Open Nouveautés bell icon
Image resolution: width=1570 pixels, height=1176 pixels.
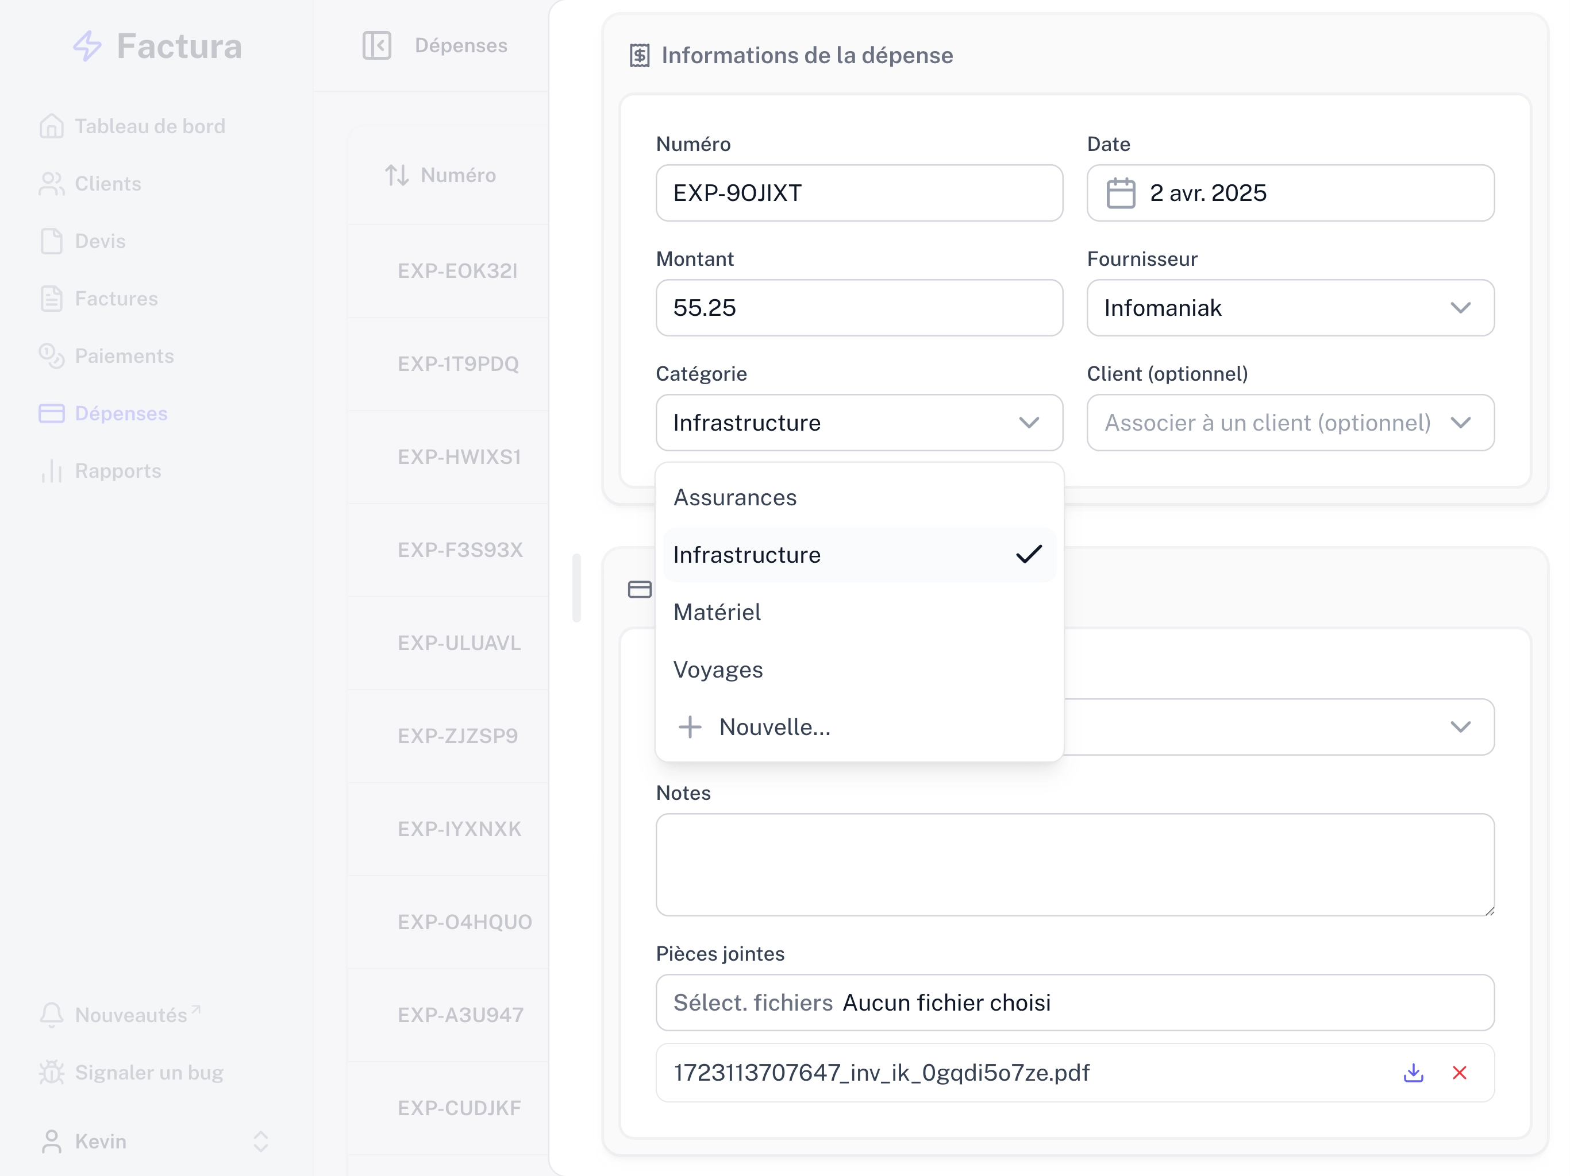click(52, 1015)
